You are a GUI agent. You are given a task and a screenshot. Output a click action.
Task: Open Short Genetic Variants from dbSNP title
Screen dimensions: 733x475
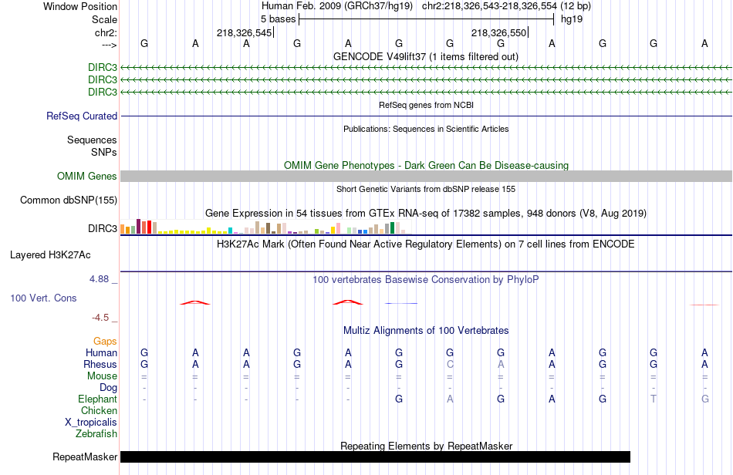[426, 189]
